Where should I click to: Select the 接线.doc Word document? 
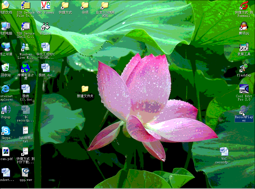tap(45, 68)
